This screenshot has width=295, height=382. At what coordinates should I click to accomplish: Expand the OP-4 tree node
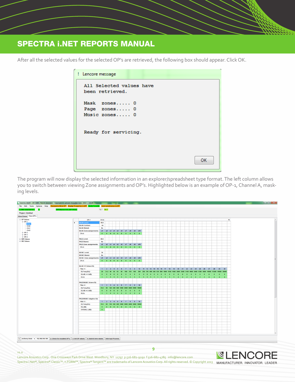point(23,237)
